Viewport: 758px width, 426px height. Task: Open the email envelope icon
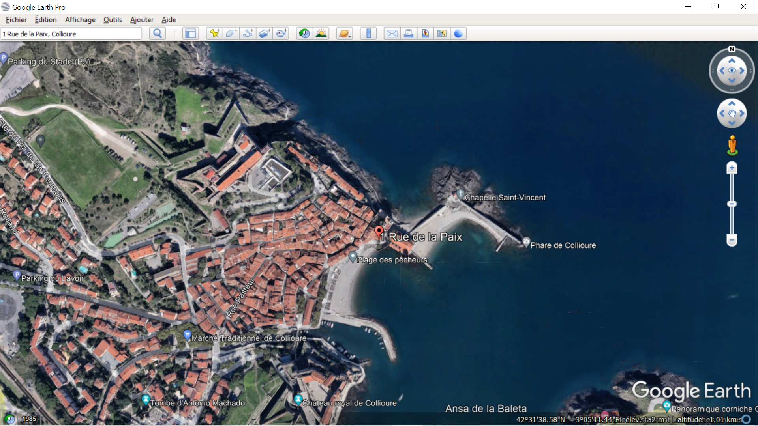click(x=392, y=34)
